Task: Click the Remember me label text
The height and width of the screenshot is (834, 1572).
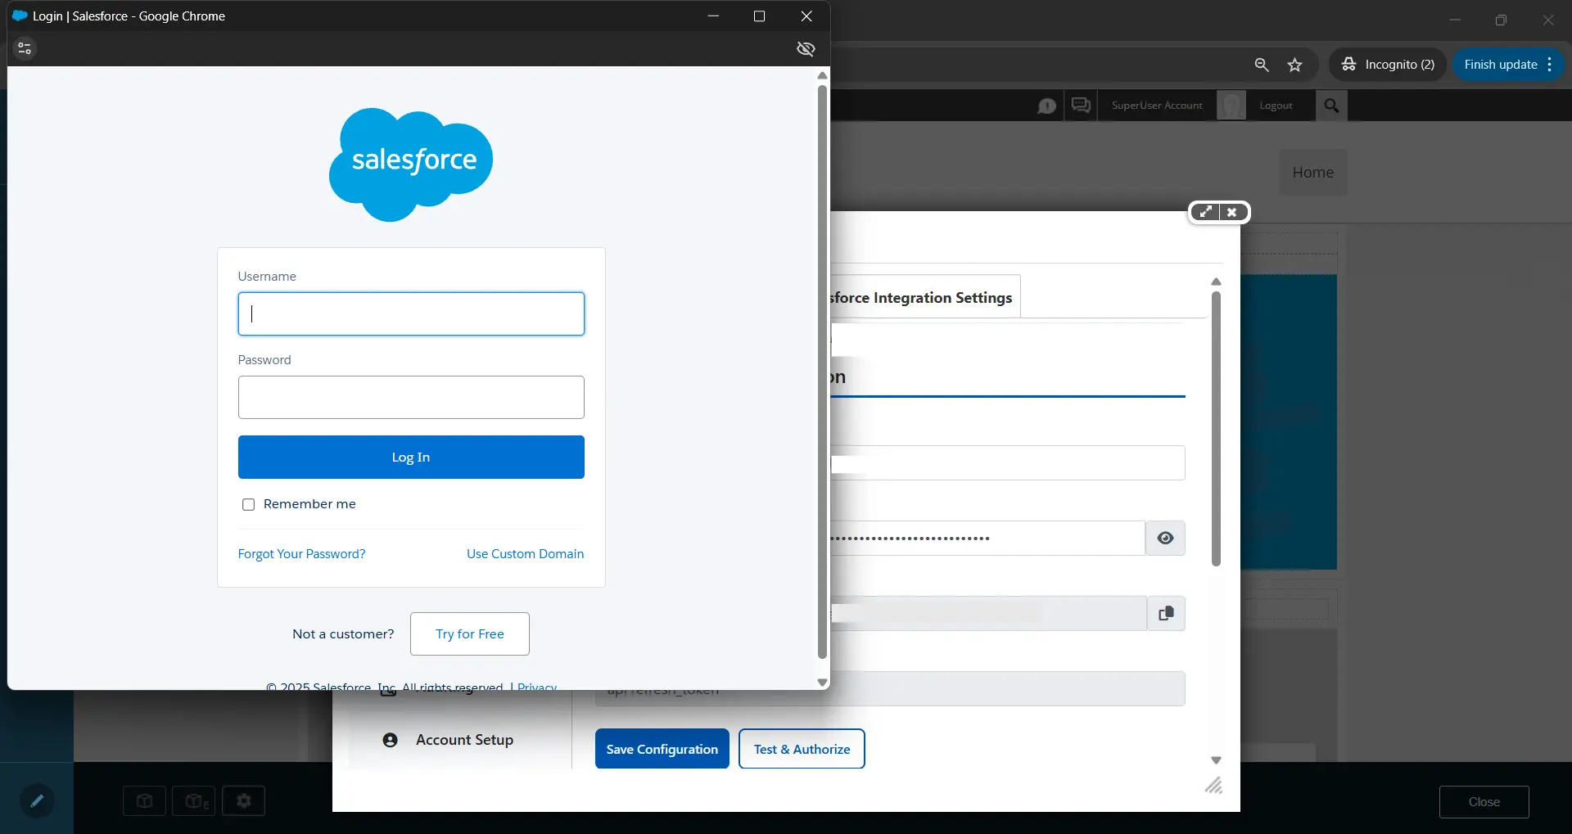Action: tap(309, 504)
